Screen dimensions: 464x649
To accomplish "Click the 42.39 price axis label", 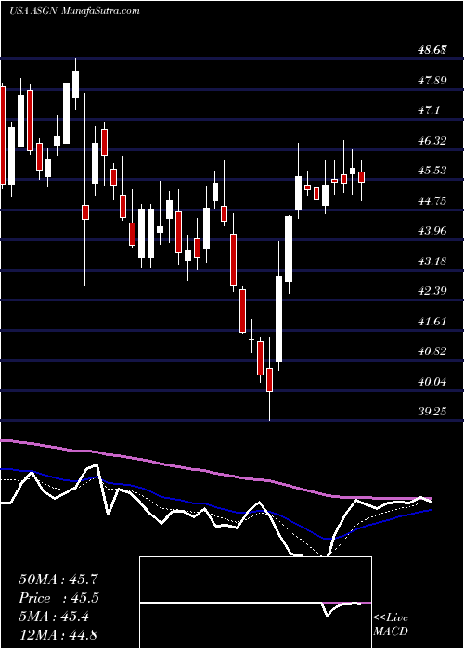I will 432,290.
